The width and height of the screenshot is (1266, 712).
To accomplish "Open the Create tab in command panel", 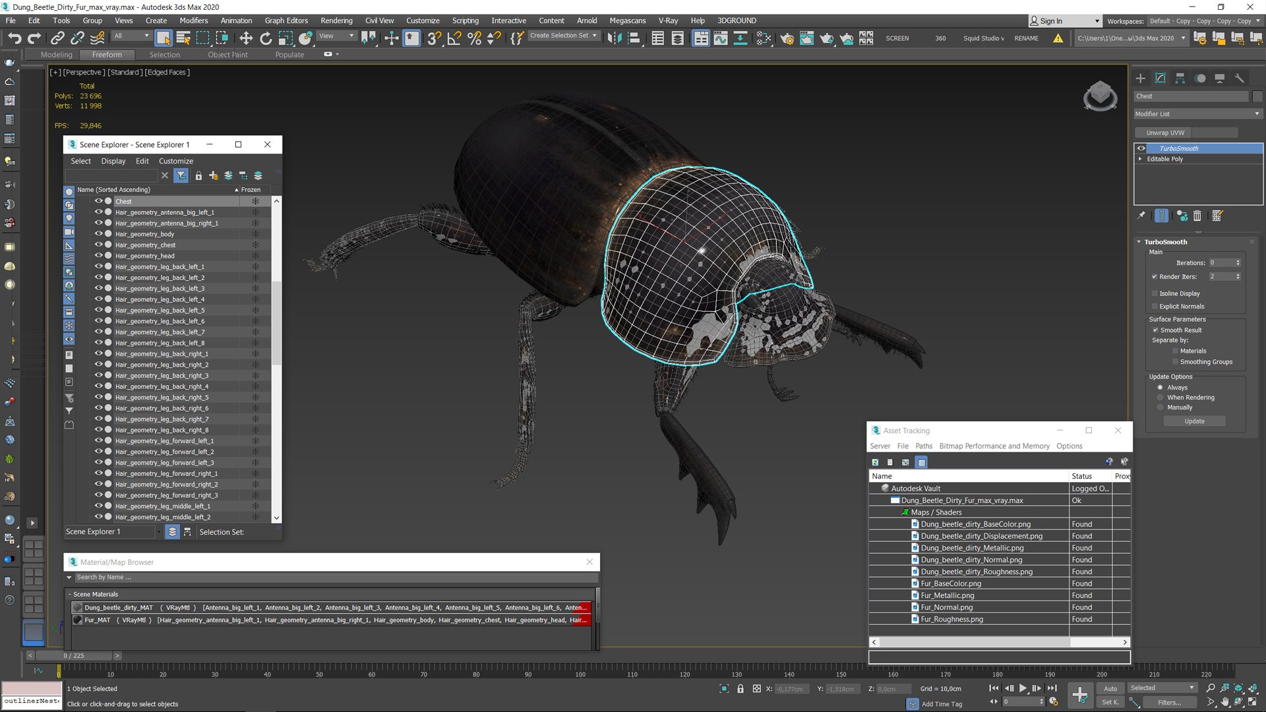I will [1141, 78].
